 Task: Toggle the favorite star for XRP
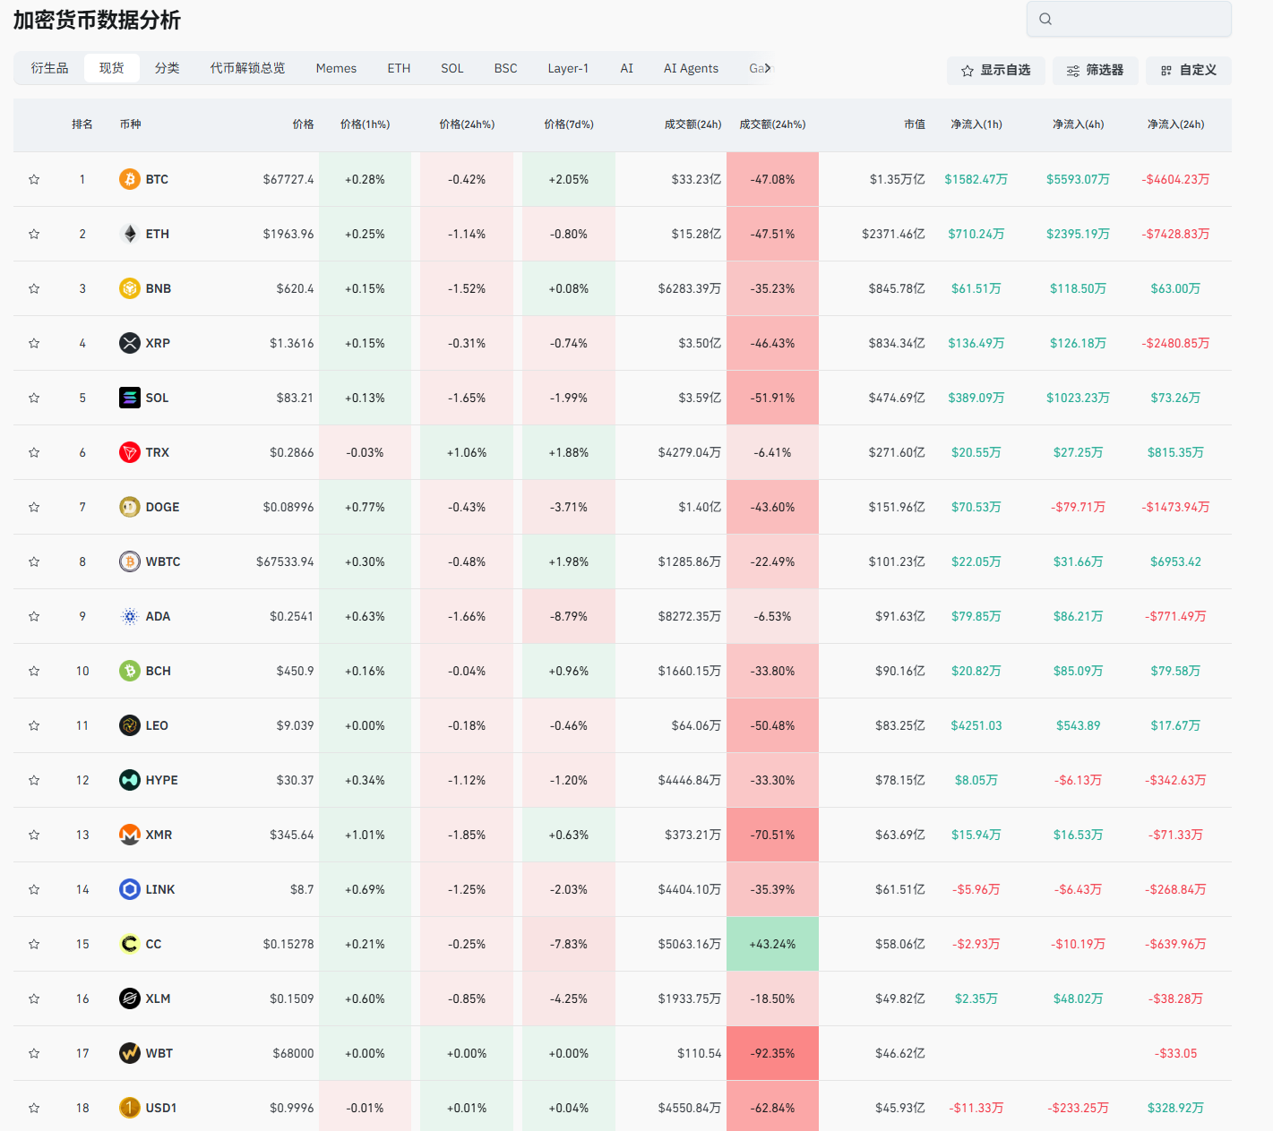[x=34, y=343]
